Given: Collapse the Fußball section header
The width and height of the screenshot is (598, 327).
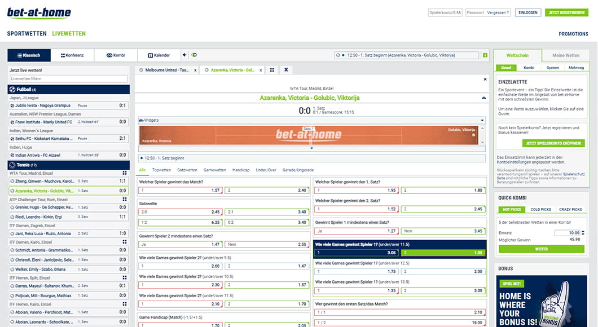Looking at the screenshot, I should (69, 90).
